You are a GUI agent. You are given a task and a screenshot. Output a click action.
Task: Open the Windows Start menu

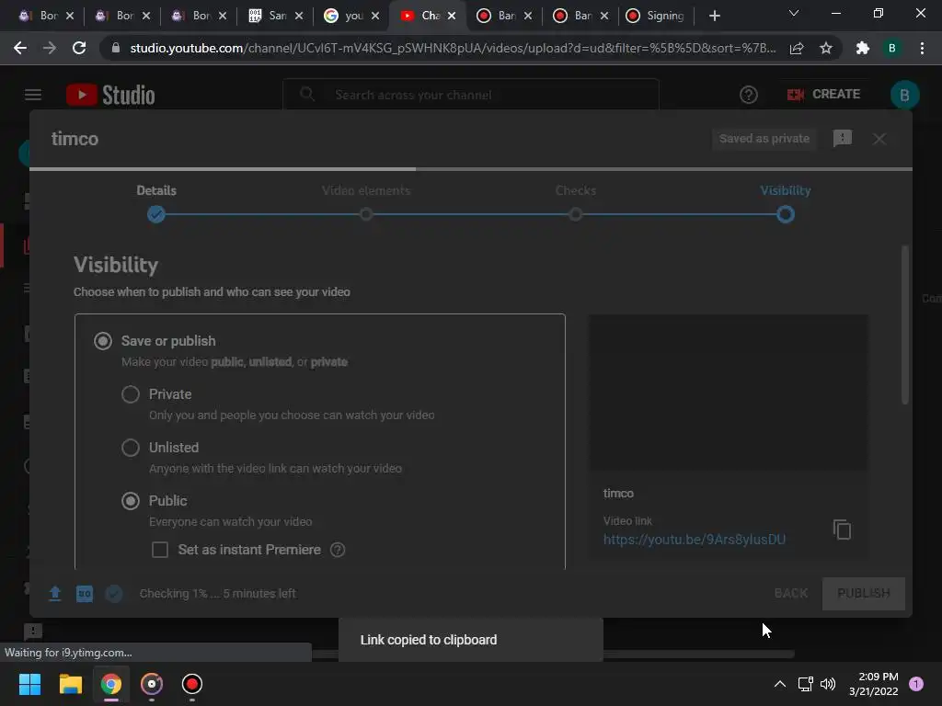29,684
